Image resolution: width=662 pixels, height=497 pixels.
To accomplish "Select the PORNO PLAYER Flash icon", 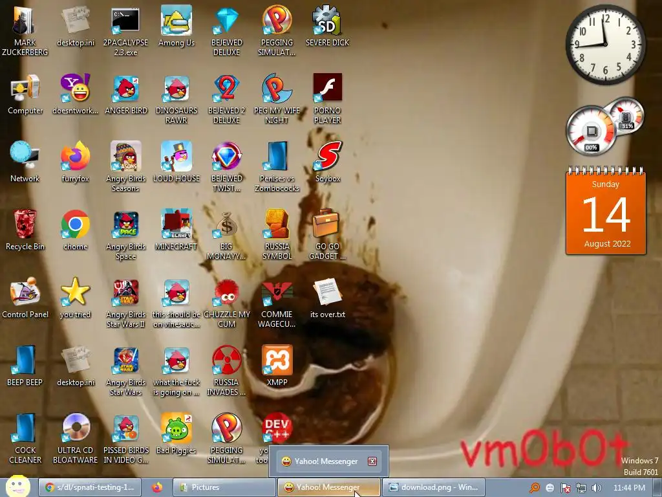I will [328, 99].
